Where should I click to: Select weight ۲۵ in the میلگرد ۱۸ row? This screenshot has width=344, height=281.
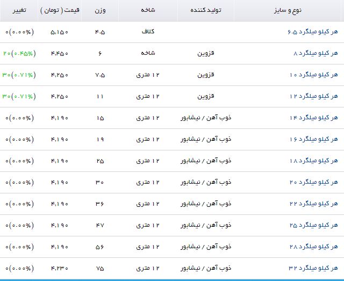click(100, 161)
